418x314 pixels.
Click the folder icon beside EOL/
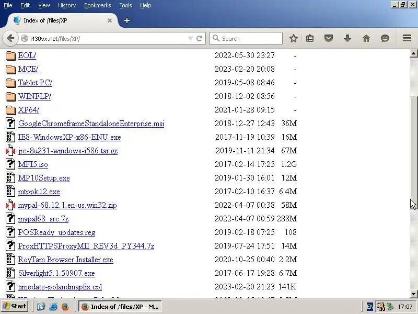point(10,56)
